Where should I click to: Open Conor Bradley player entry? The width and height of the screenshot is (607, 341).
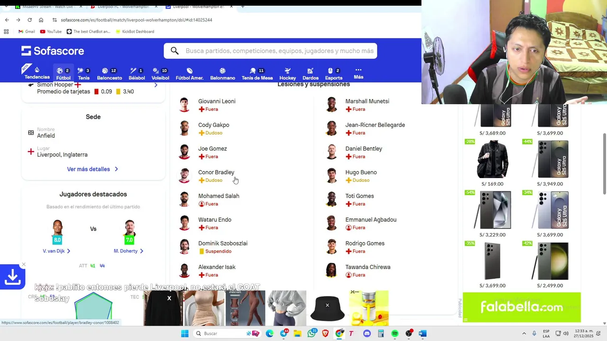tap(216, 172)
